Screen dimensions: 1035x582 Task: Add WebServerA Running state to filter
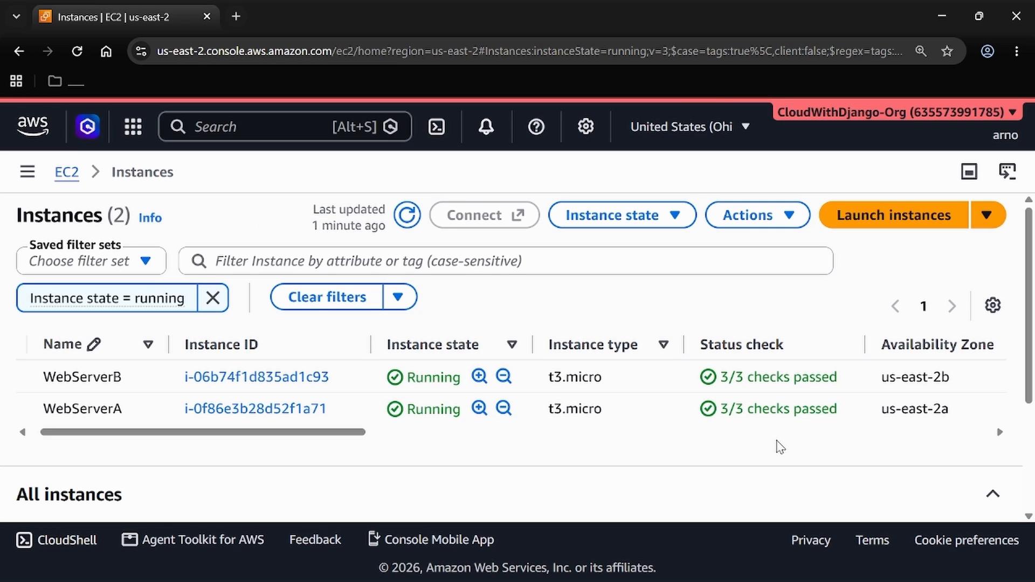pos(479,408)
